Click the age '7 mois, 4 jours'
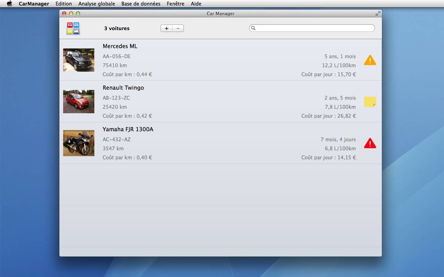 click(338, 140)
